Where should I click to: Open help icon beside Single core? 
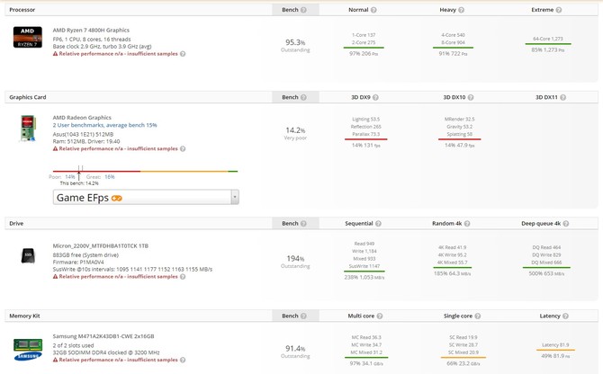[478, 316]
